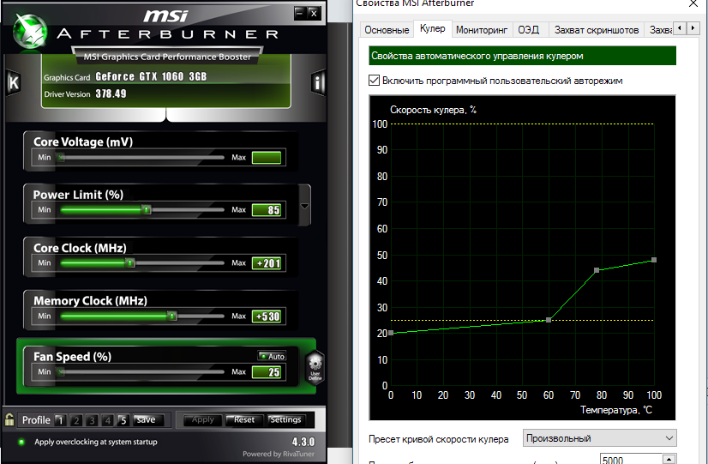Screen dimensions: 708x464
Task: Open the info i button
Action: coord(318,82)
